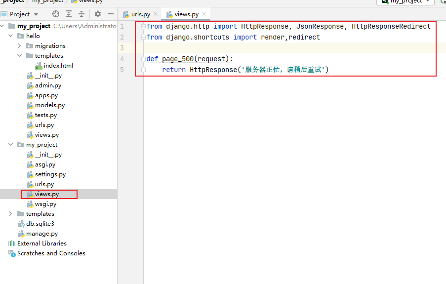Click the Scratches and Consoles icon

click(x=12, y=253)
